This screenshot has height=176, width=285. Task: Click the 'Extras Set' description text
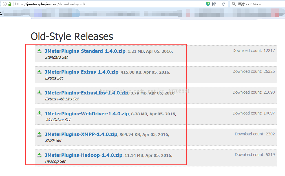54,78
